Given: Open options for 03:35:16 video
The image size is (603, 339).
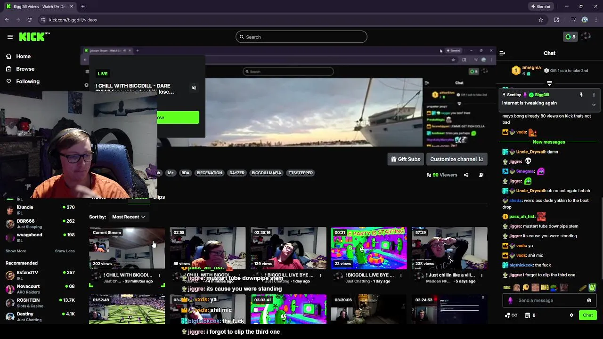Looking at the screenshot, I should tap(320, 275).
